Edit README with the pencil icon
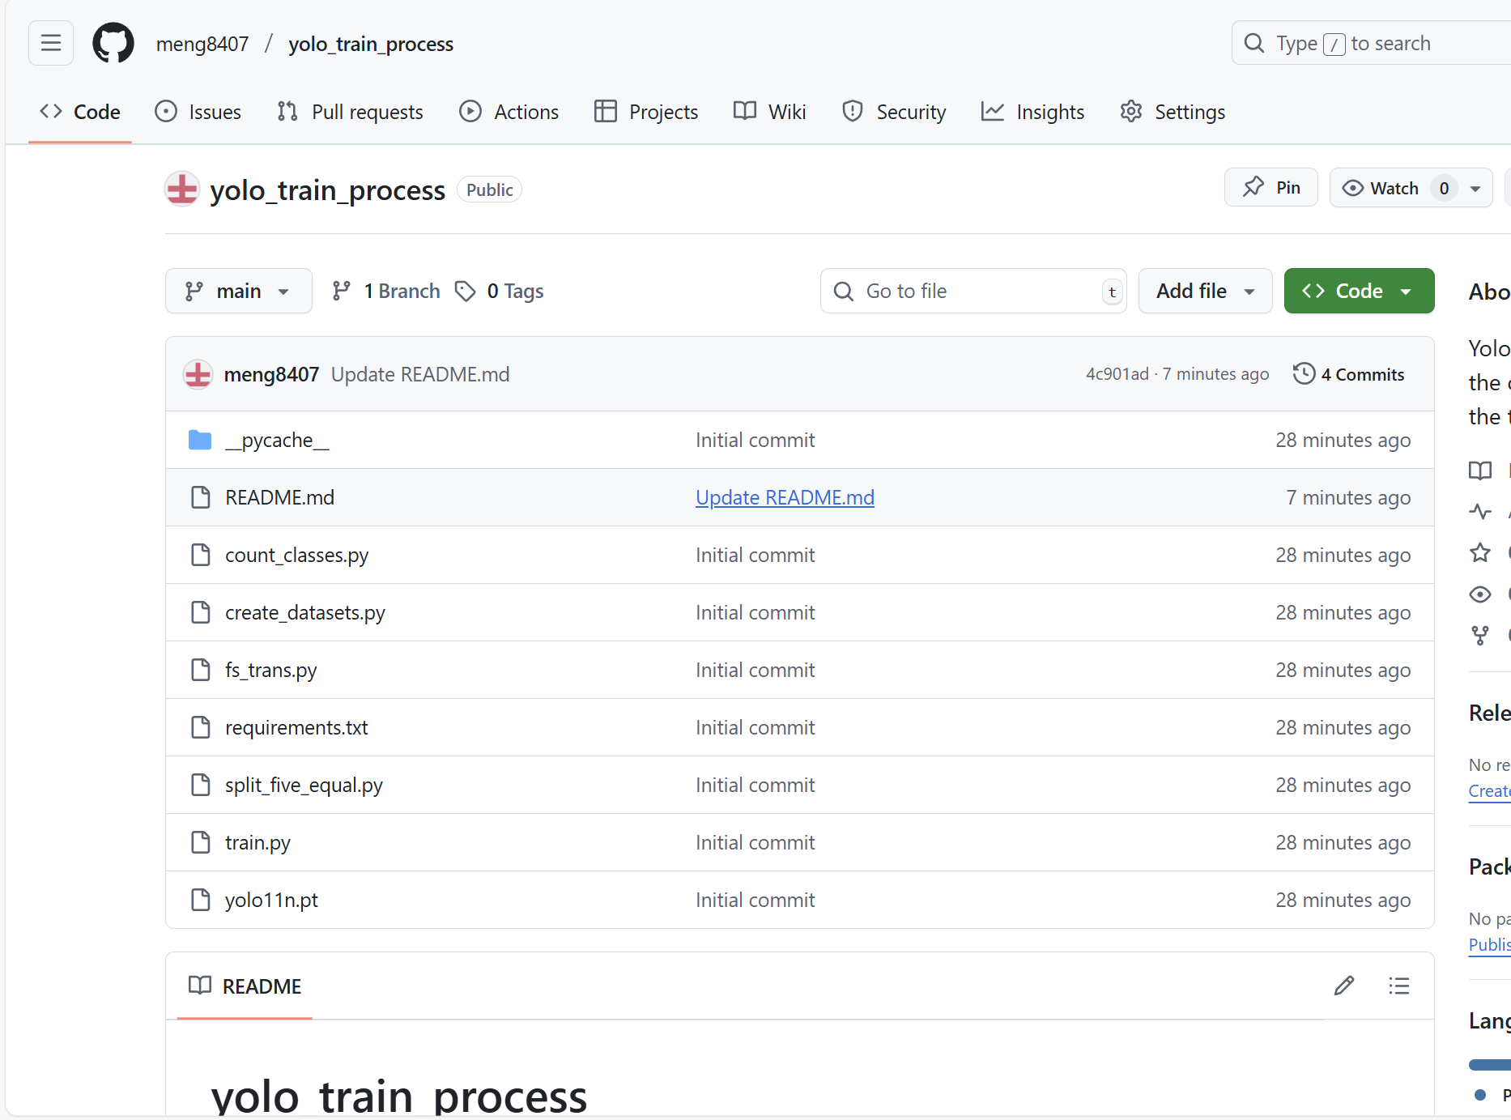Image resolution: width=1511 pixels, height=1120 pixels. tap(1344, 986)
